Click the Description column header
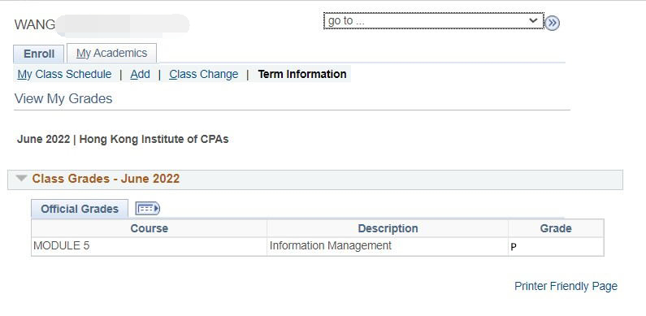The width and height of the screenshot is (646, 316). coord(388,228)
